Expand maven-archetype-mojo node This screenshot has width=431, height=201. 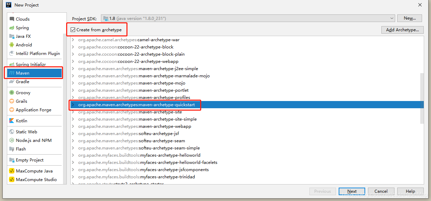[73, 83]
